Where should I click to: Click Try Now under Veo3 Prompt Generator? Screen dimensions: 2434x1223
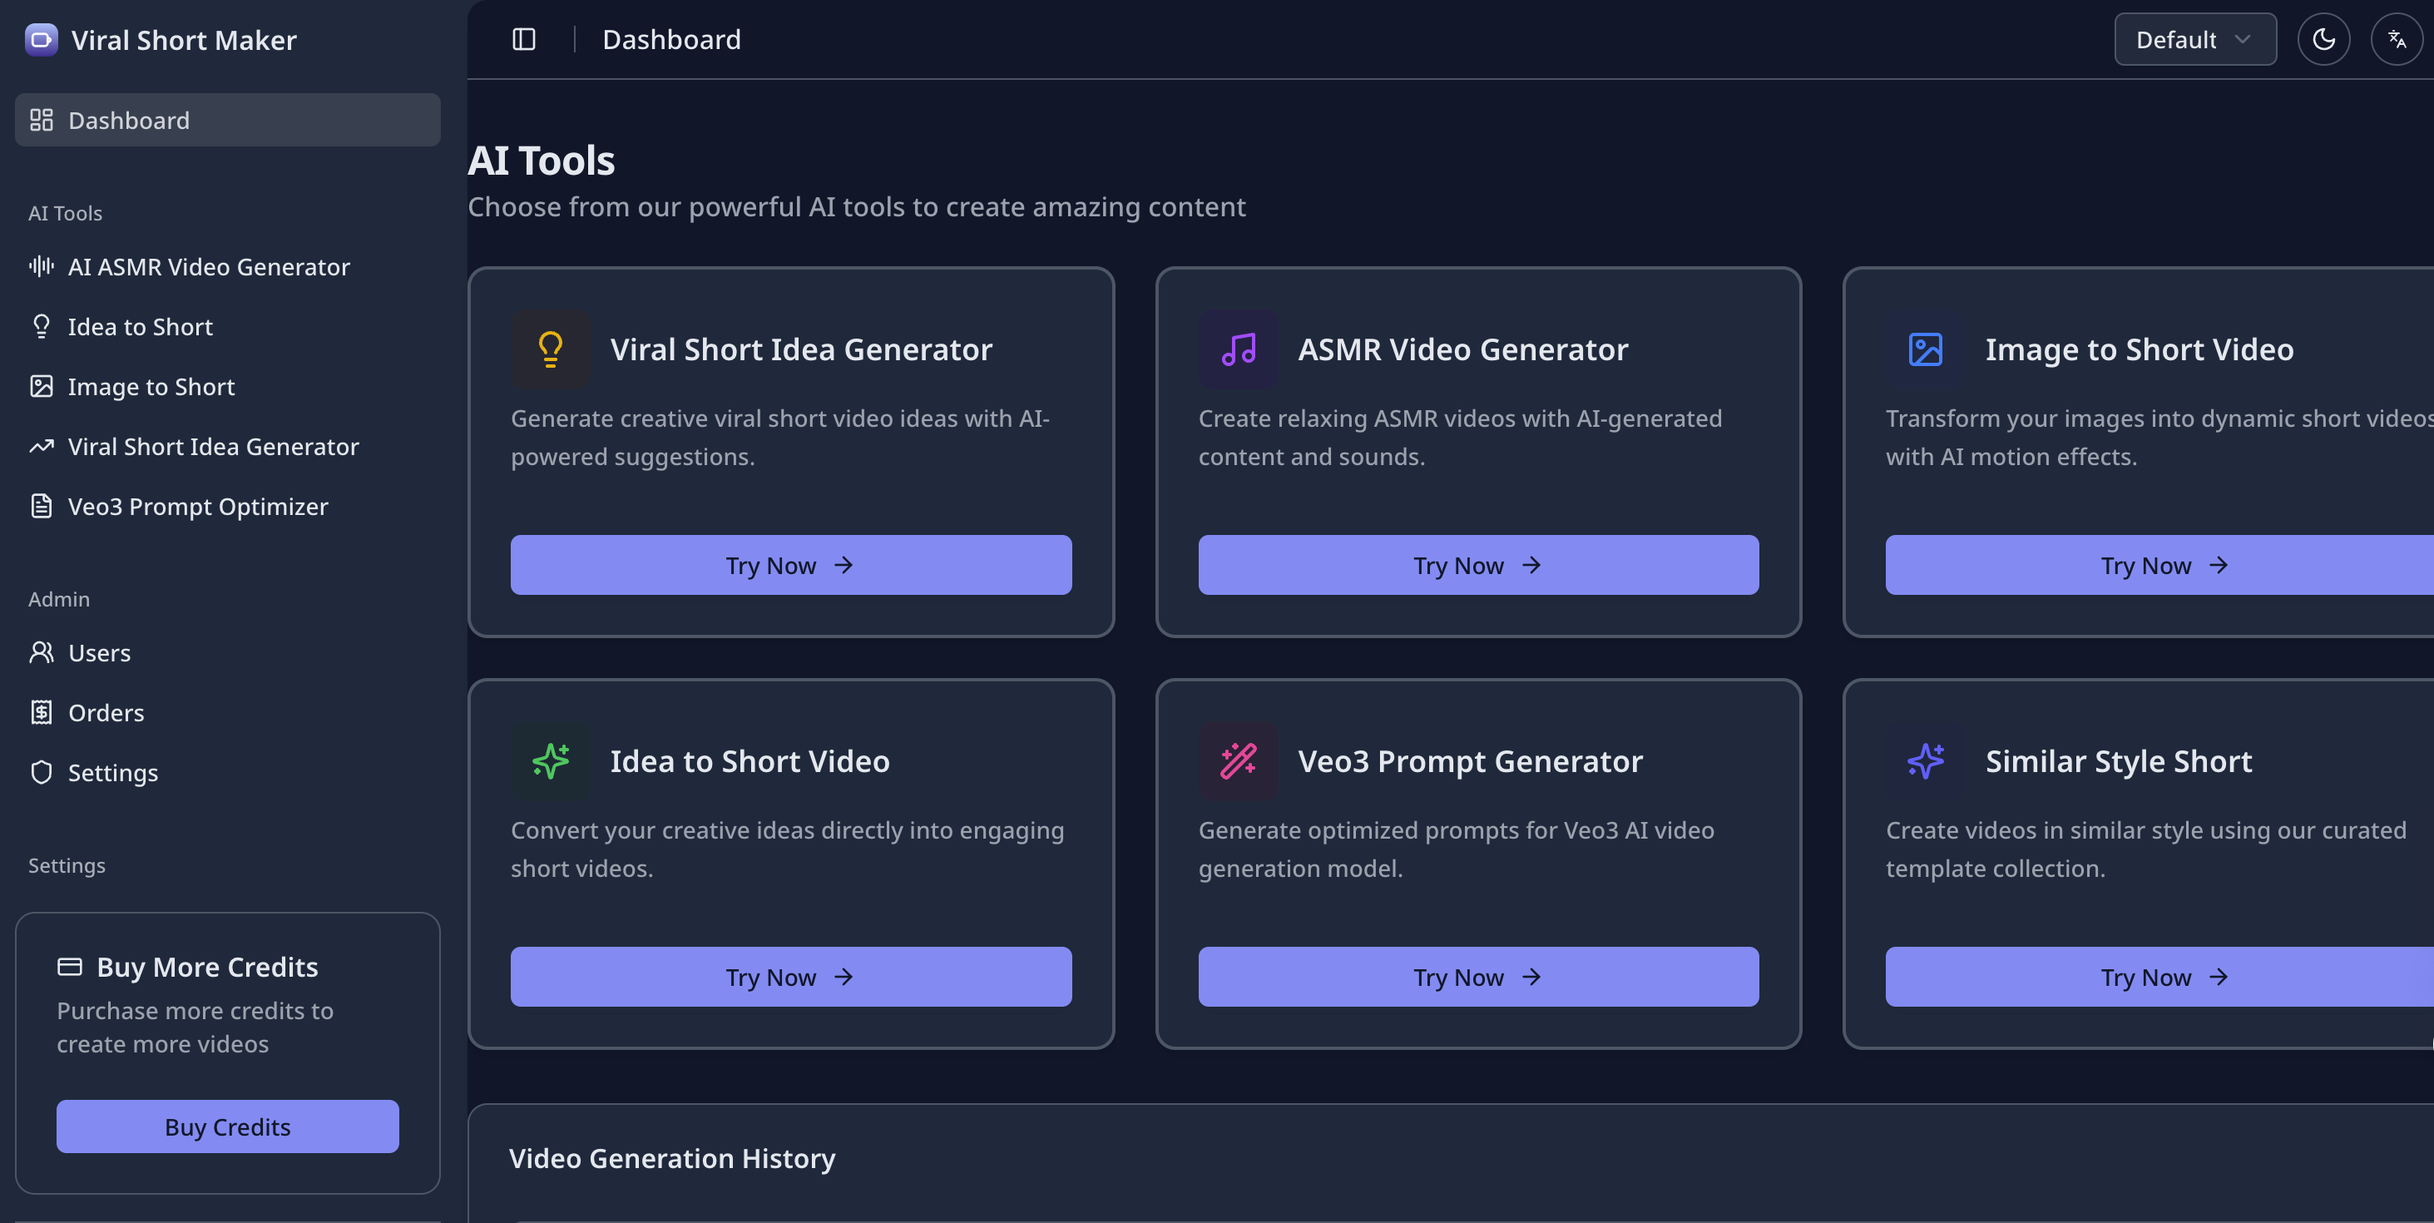tap(1477, 977)
